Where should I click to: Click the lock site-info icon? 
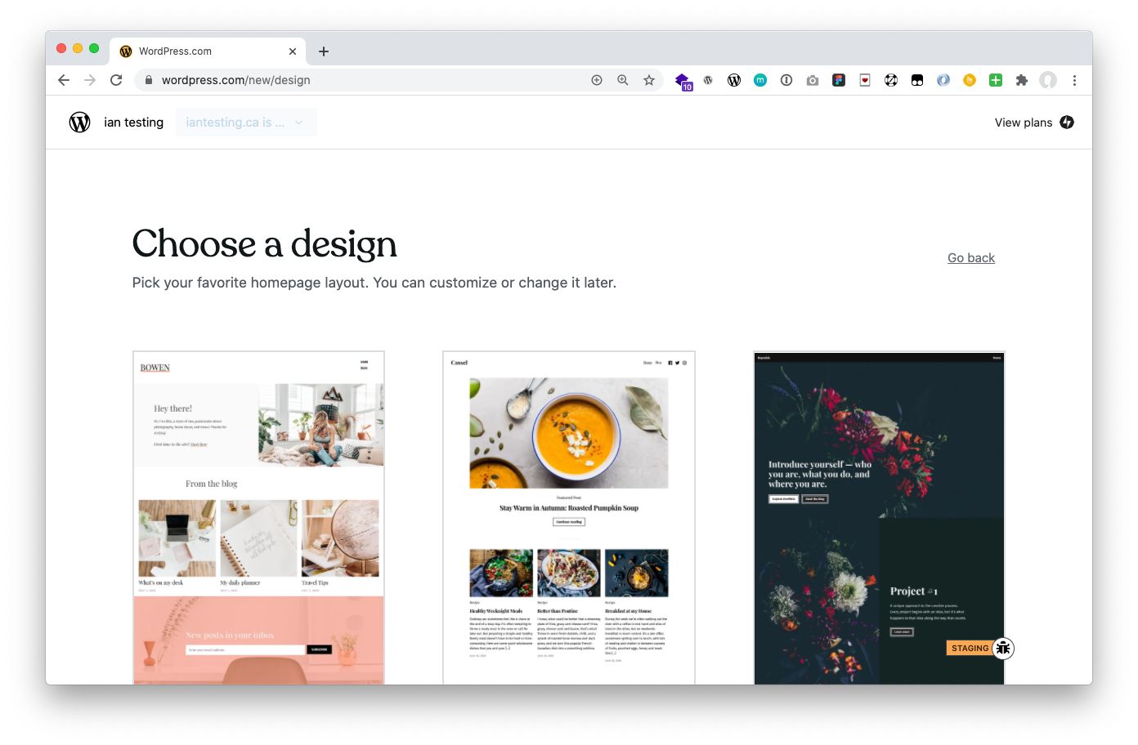coord(149,80)
